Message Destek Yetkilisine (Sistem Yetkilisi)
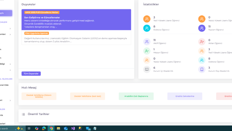Viewport: 232px width, 131px height. click(39, 96)
